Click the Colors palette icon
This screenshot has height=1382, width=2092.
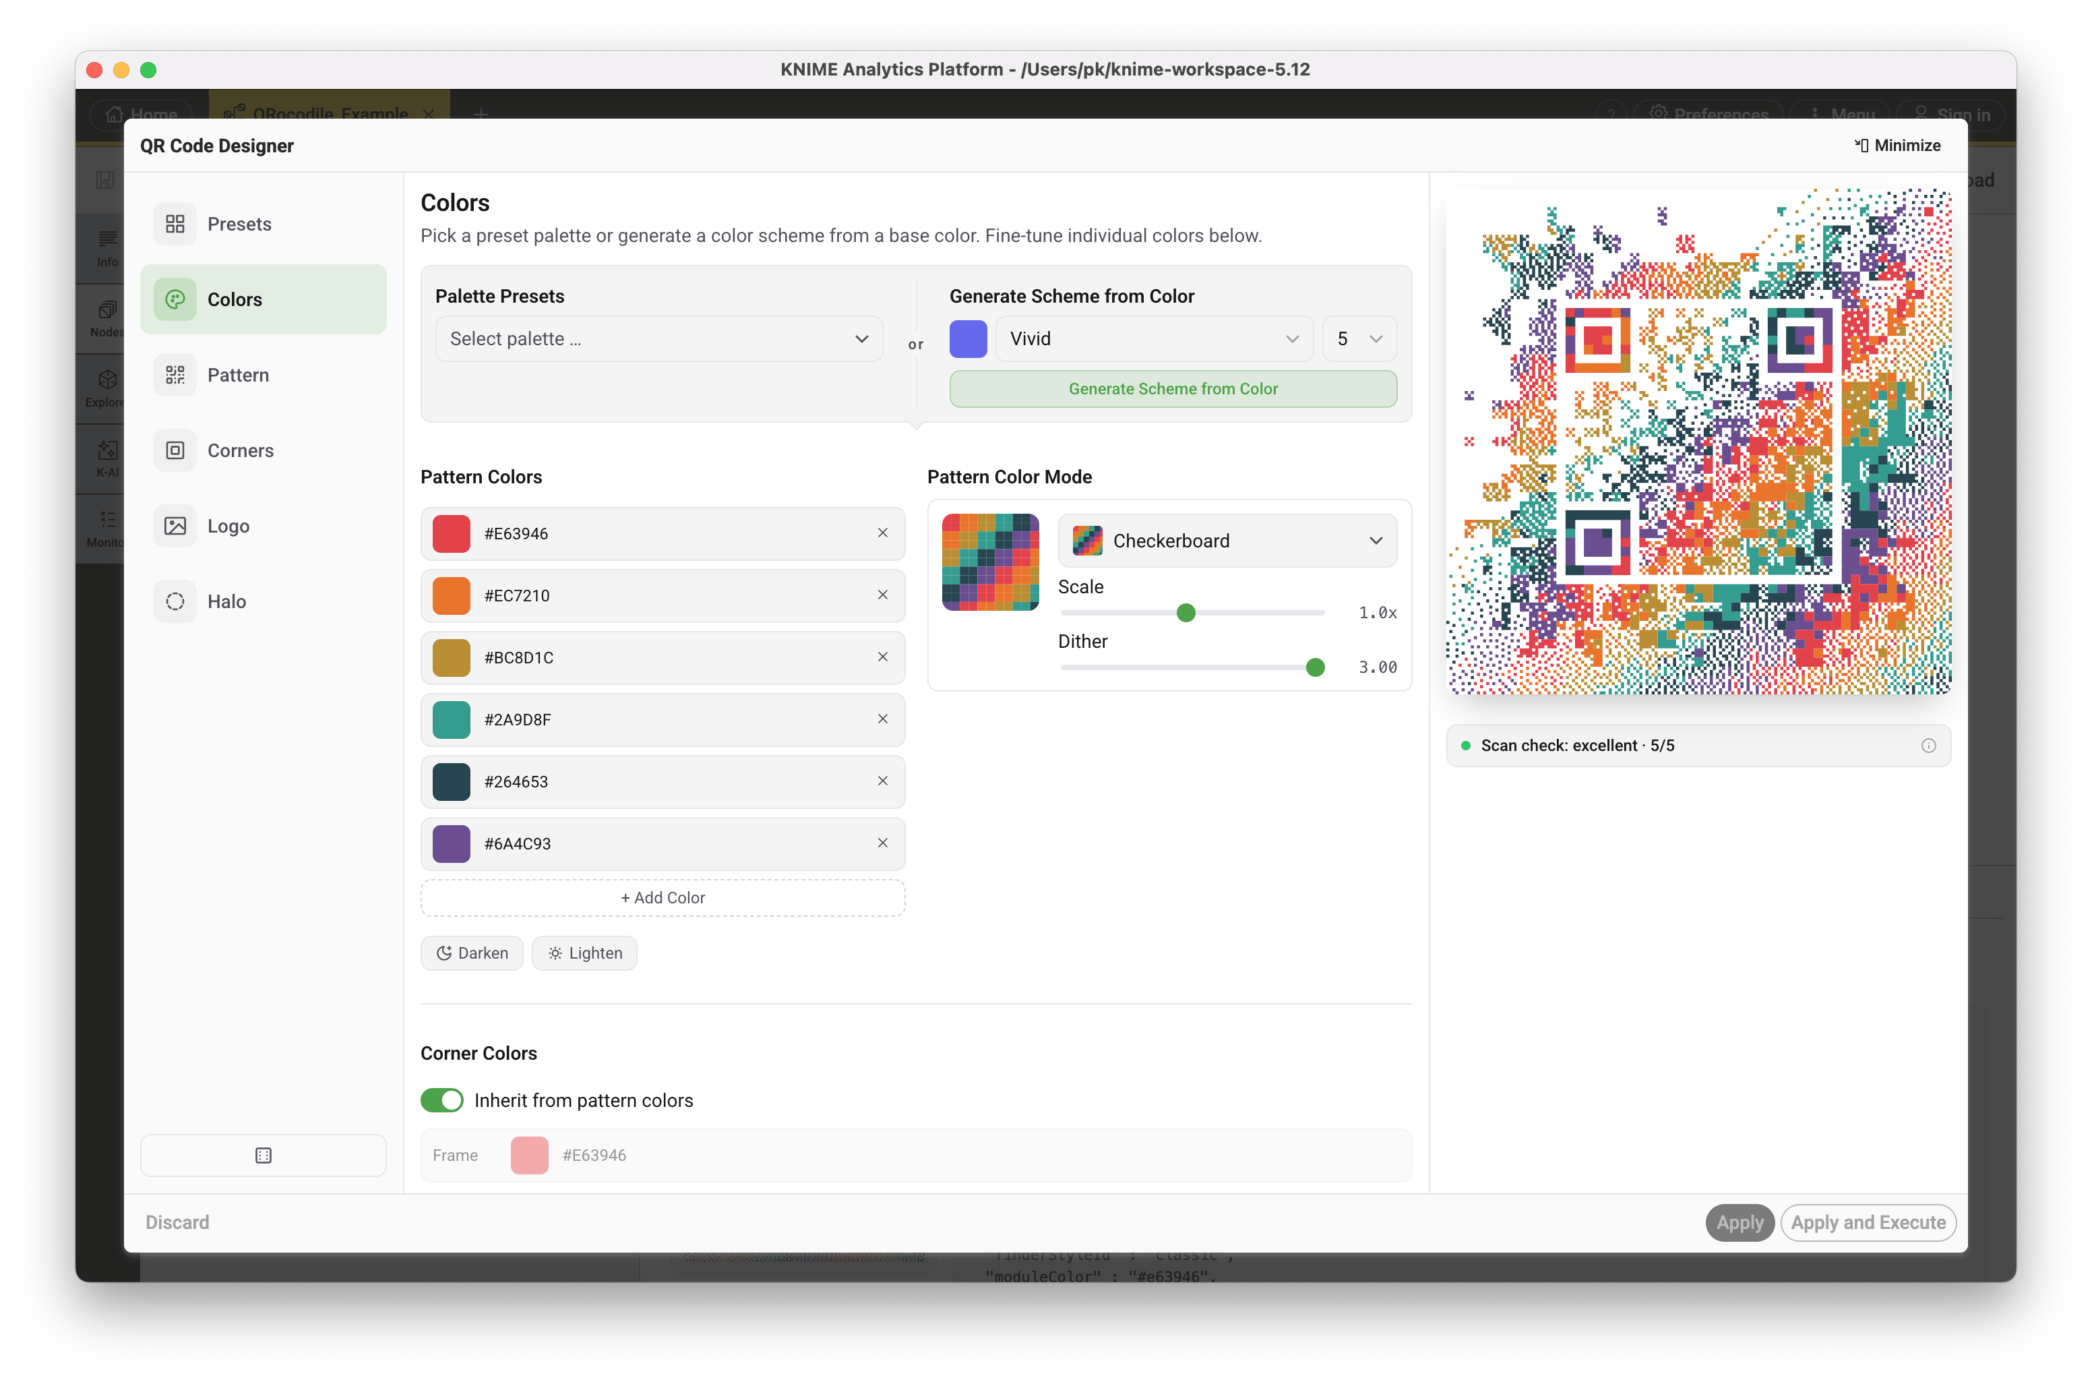[x=175, y=300]
